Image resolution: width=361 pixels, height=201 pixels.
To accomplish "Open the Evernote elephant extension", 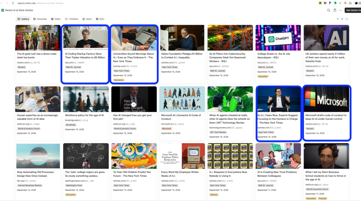I will pyautogui.click(x=335, y=3).
